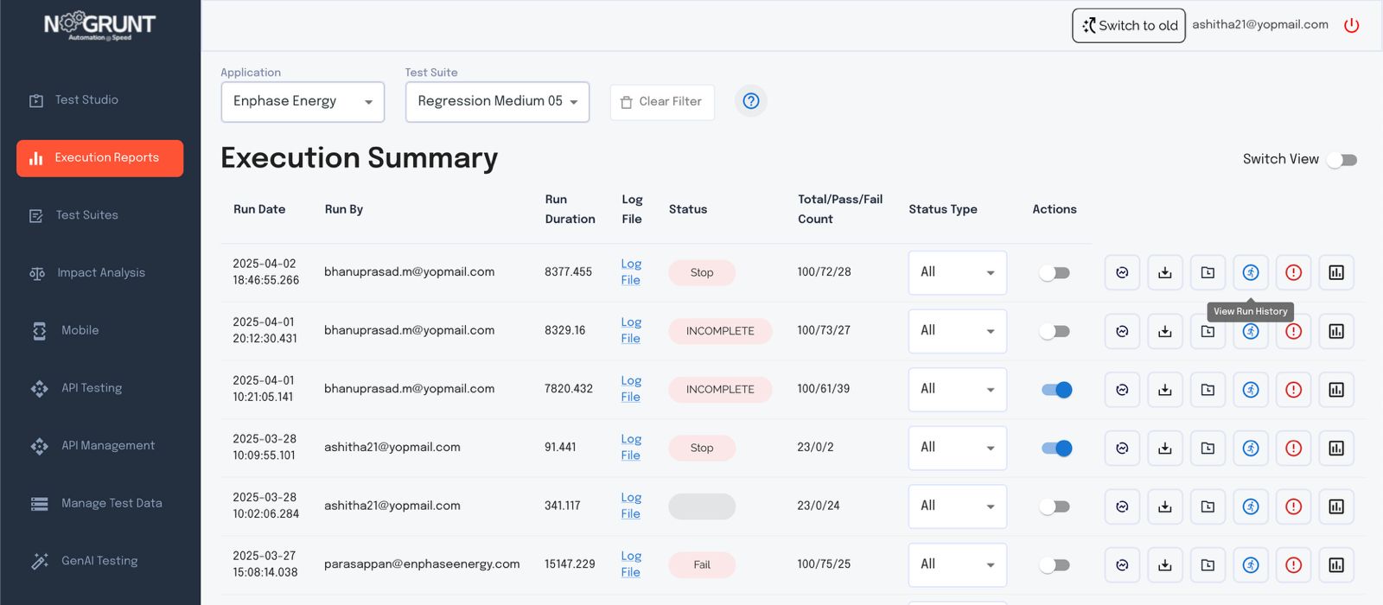Select Execution Reports in the sidebar
Viewport: 1383px width, 605px height.
pos(99,158)
